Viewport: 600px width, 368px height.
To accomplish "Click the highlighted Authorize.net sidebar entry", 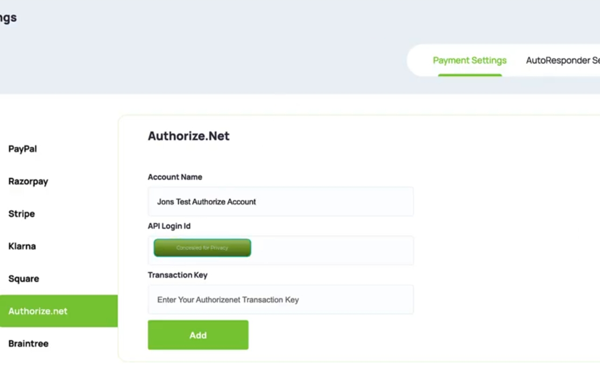I will click(x=38, y=311).
